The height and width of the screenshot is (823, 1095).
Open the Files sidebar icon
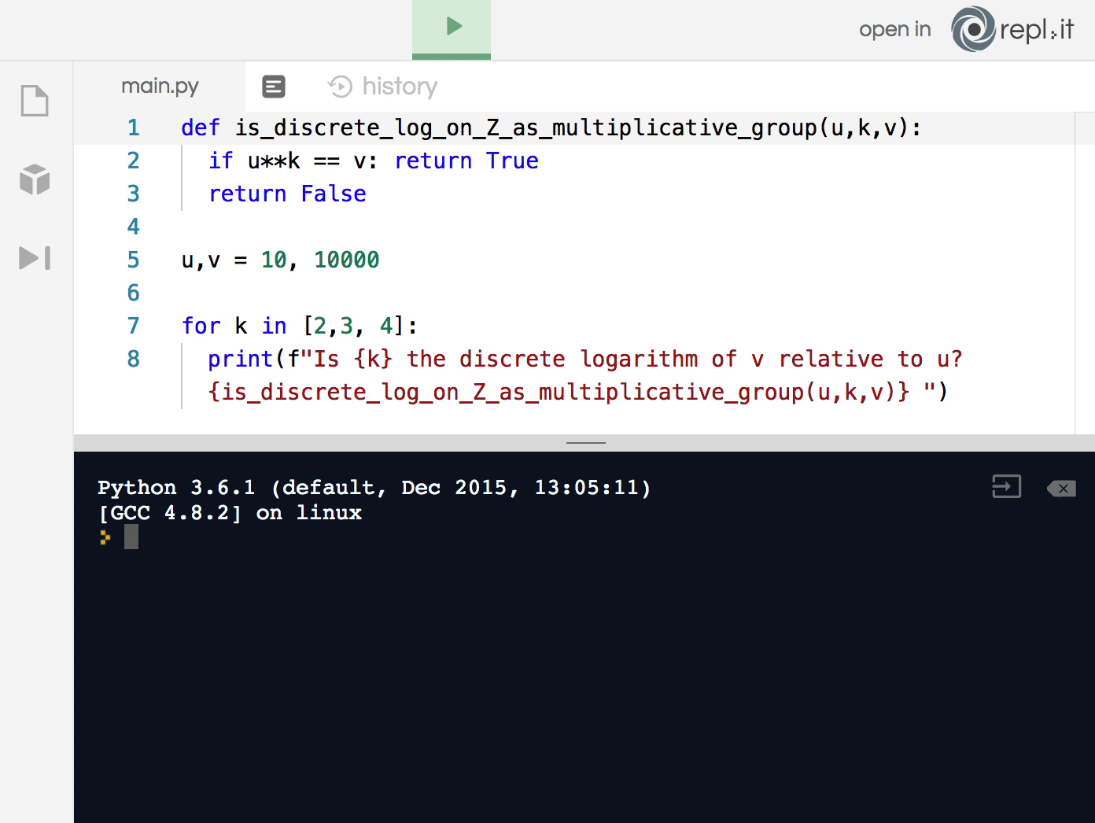(x=35, y=101)
